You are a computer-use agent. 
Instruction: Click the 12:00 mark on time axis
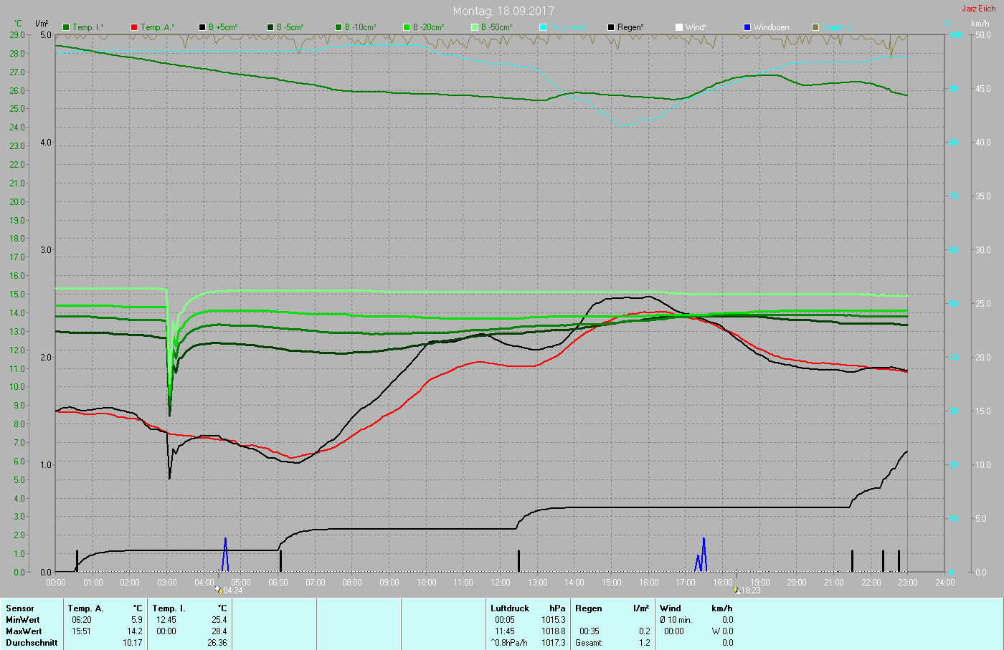(501, 583)
